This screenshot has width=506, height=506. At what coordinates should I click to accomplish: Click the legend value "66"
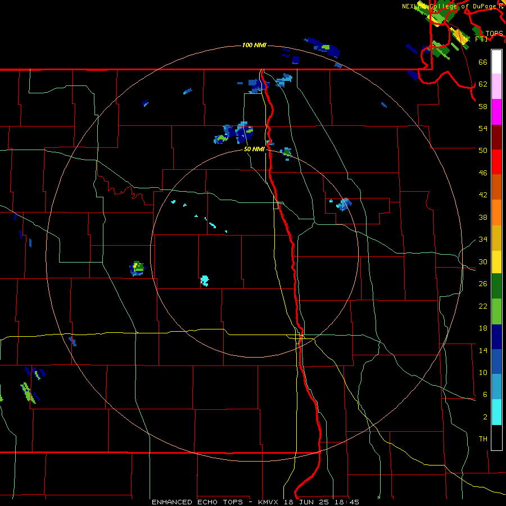pyautogui.click(x=483, y=62)
